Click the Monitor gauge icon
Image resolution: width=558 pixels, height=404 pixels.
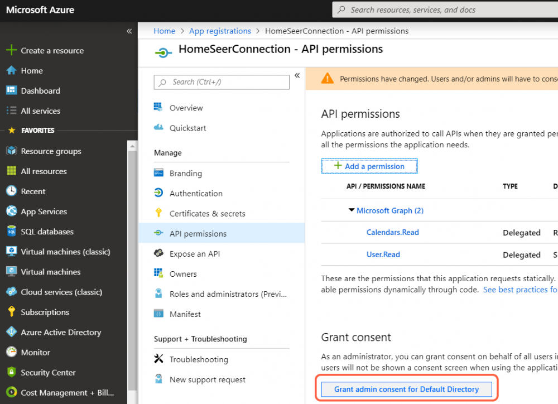pyautogui.click(x=11, y=352)
